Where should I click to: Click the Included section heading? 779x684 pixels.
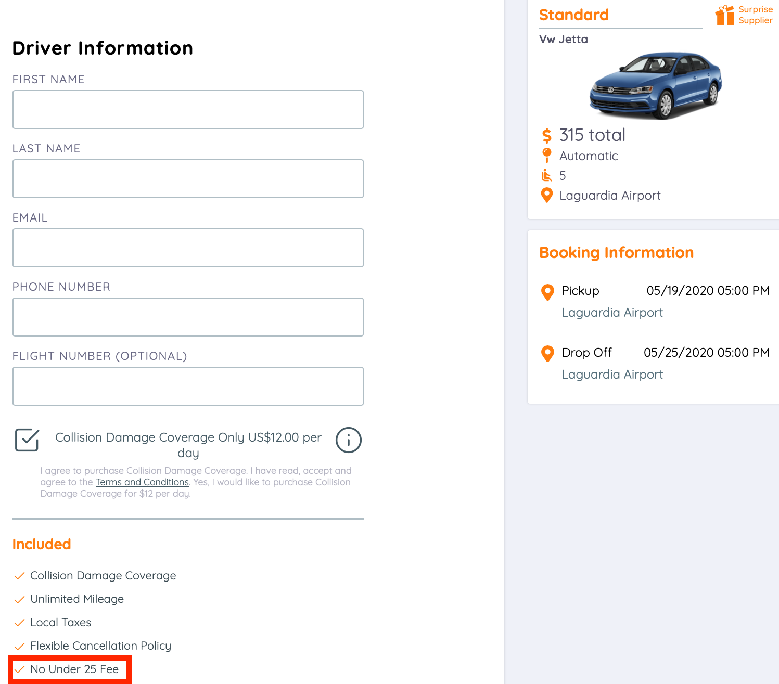(x=42, y=544)
